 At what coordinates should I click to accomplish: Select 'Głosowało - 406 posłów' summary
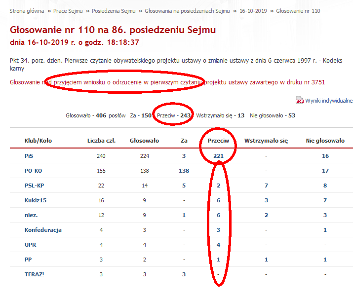(96, 115)
